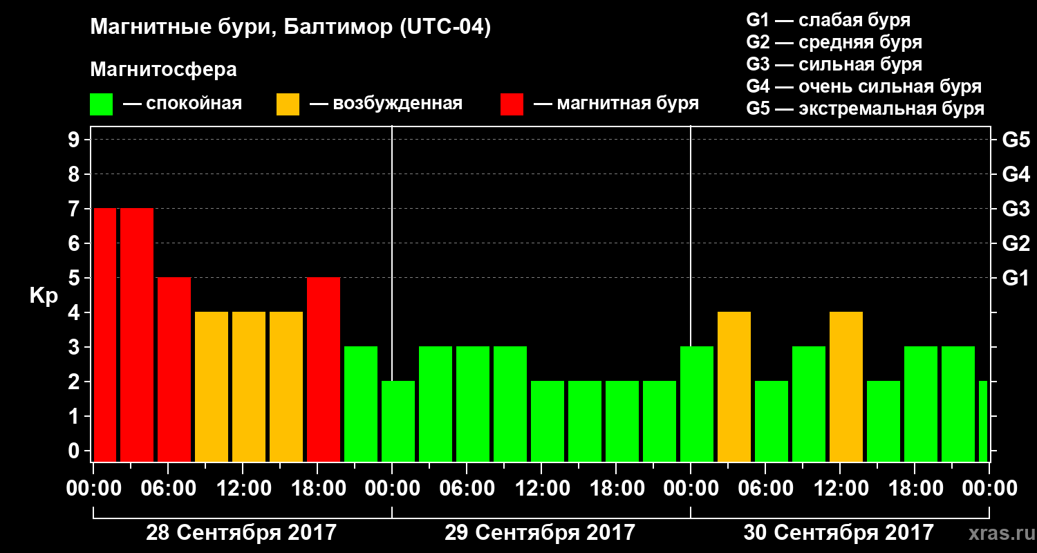Click the red Kp 5 bar near 18:00 on 28 September
1037x553 pixels.
coord(324,370)
